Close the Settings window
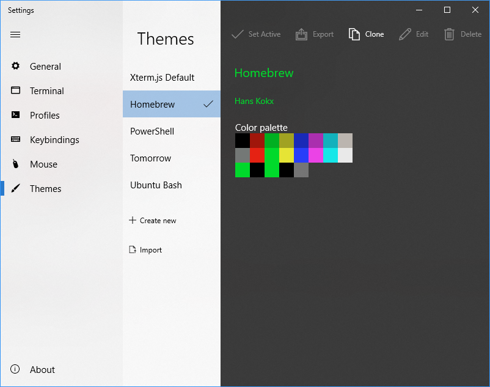This screenshot has height=387, width=490. pyautogui.click(x=475, y=10)
